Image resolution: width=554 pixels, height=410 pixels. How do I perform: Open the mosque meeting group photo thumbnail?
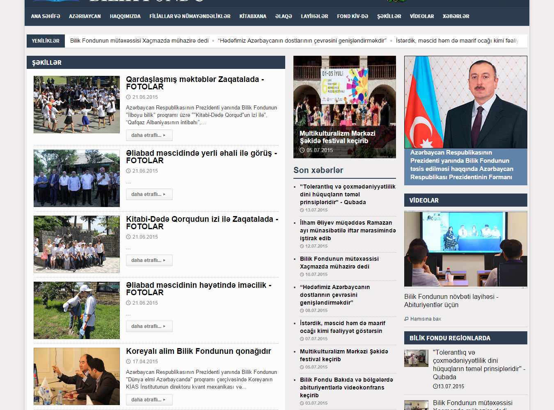[x=77, y=178]
